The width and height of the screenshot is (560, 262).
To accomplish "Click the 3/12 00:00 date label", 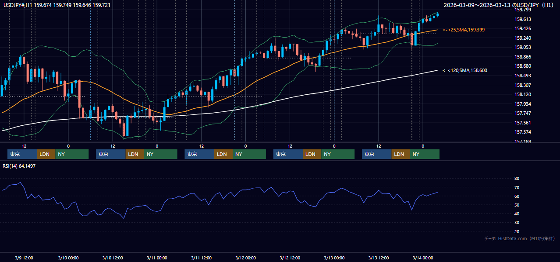I will (x=245, y=258).
